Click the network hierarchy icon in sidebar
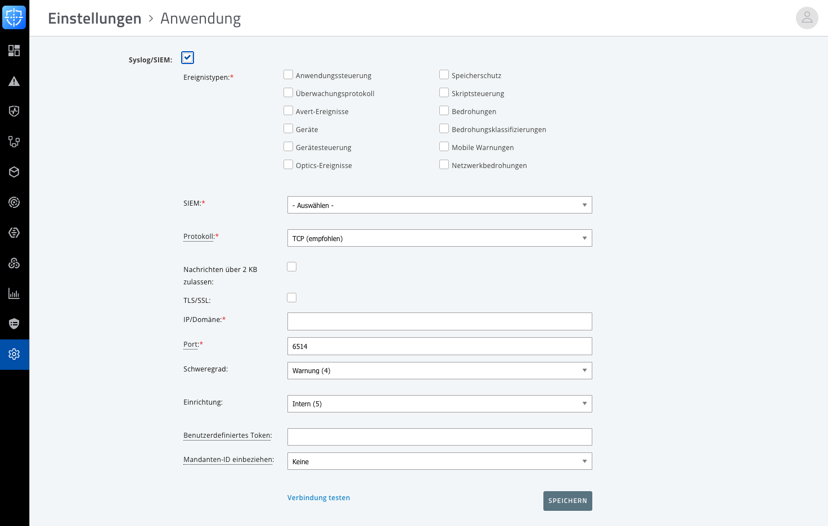 pyautogui.click(x=14, y=142)
